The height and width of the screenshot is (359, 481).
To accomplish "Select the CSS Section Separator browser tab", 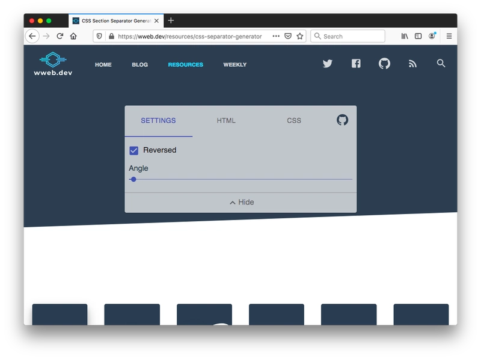I will [x=116, y=21].
